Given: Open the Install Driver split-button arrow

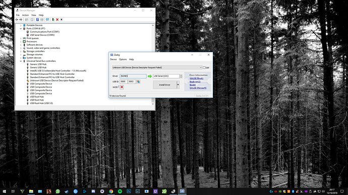Looking at the screenshot, I should 178,84.
